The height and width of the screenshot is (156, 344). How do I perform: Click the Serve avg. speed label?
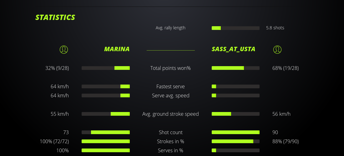(170, 95)
